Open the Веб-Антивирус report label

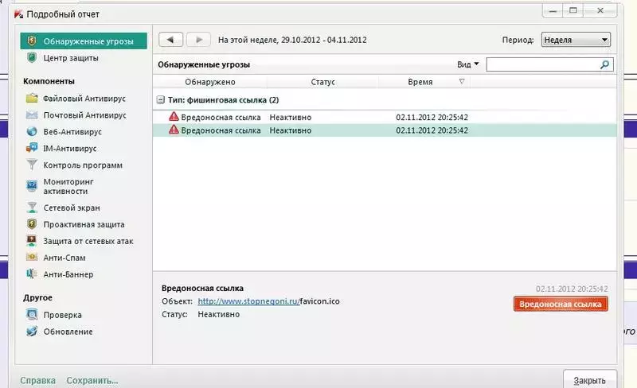72,132
